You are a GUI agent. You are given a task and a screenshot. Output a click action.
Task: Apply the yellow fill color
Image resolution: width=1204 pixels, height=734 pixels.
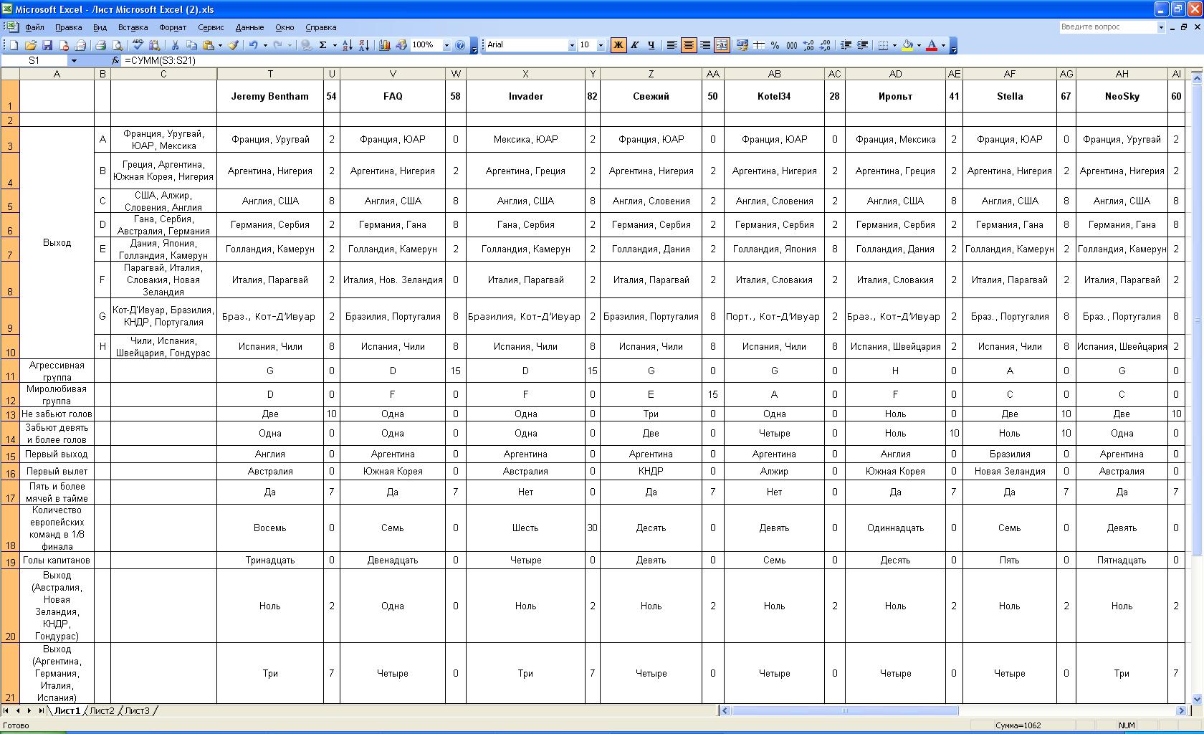click(908, 45)
